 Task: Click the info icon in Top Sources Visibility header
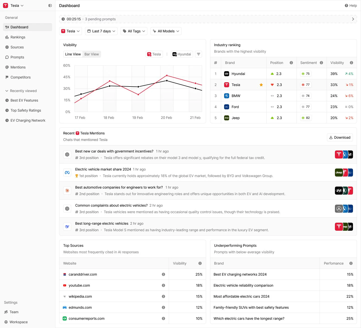pos(200,263)
